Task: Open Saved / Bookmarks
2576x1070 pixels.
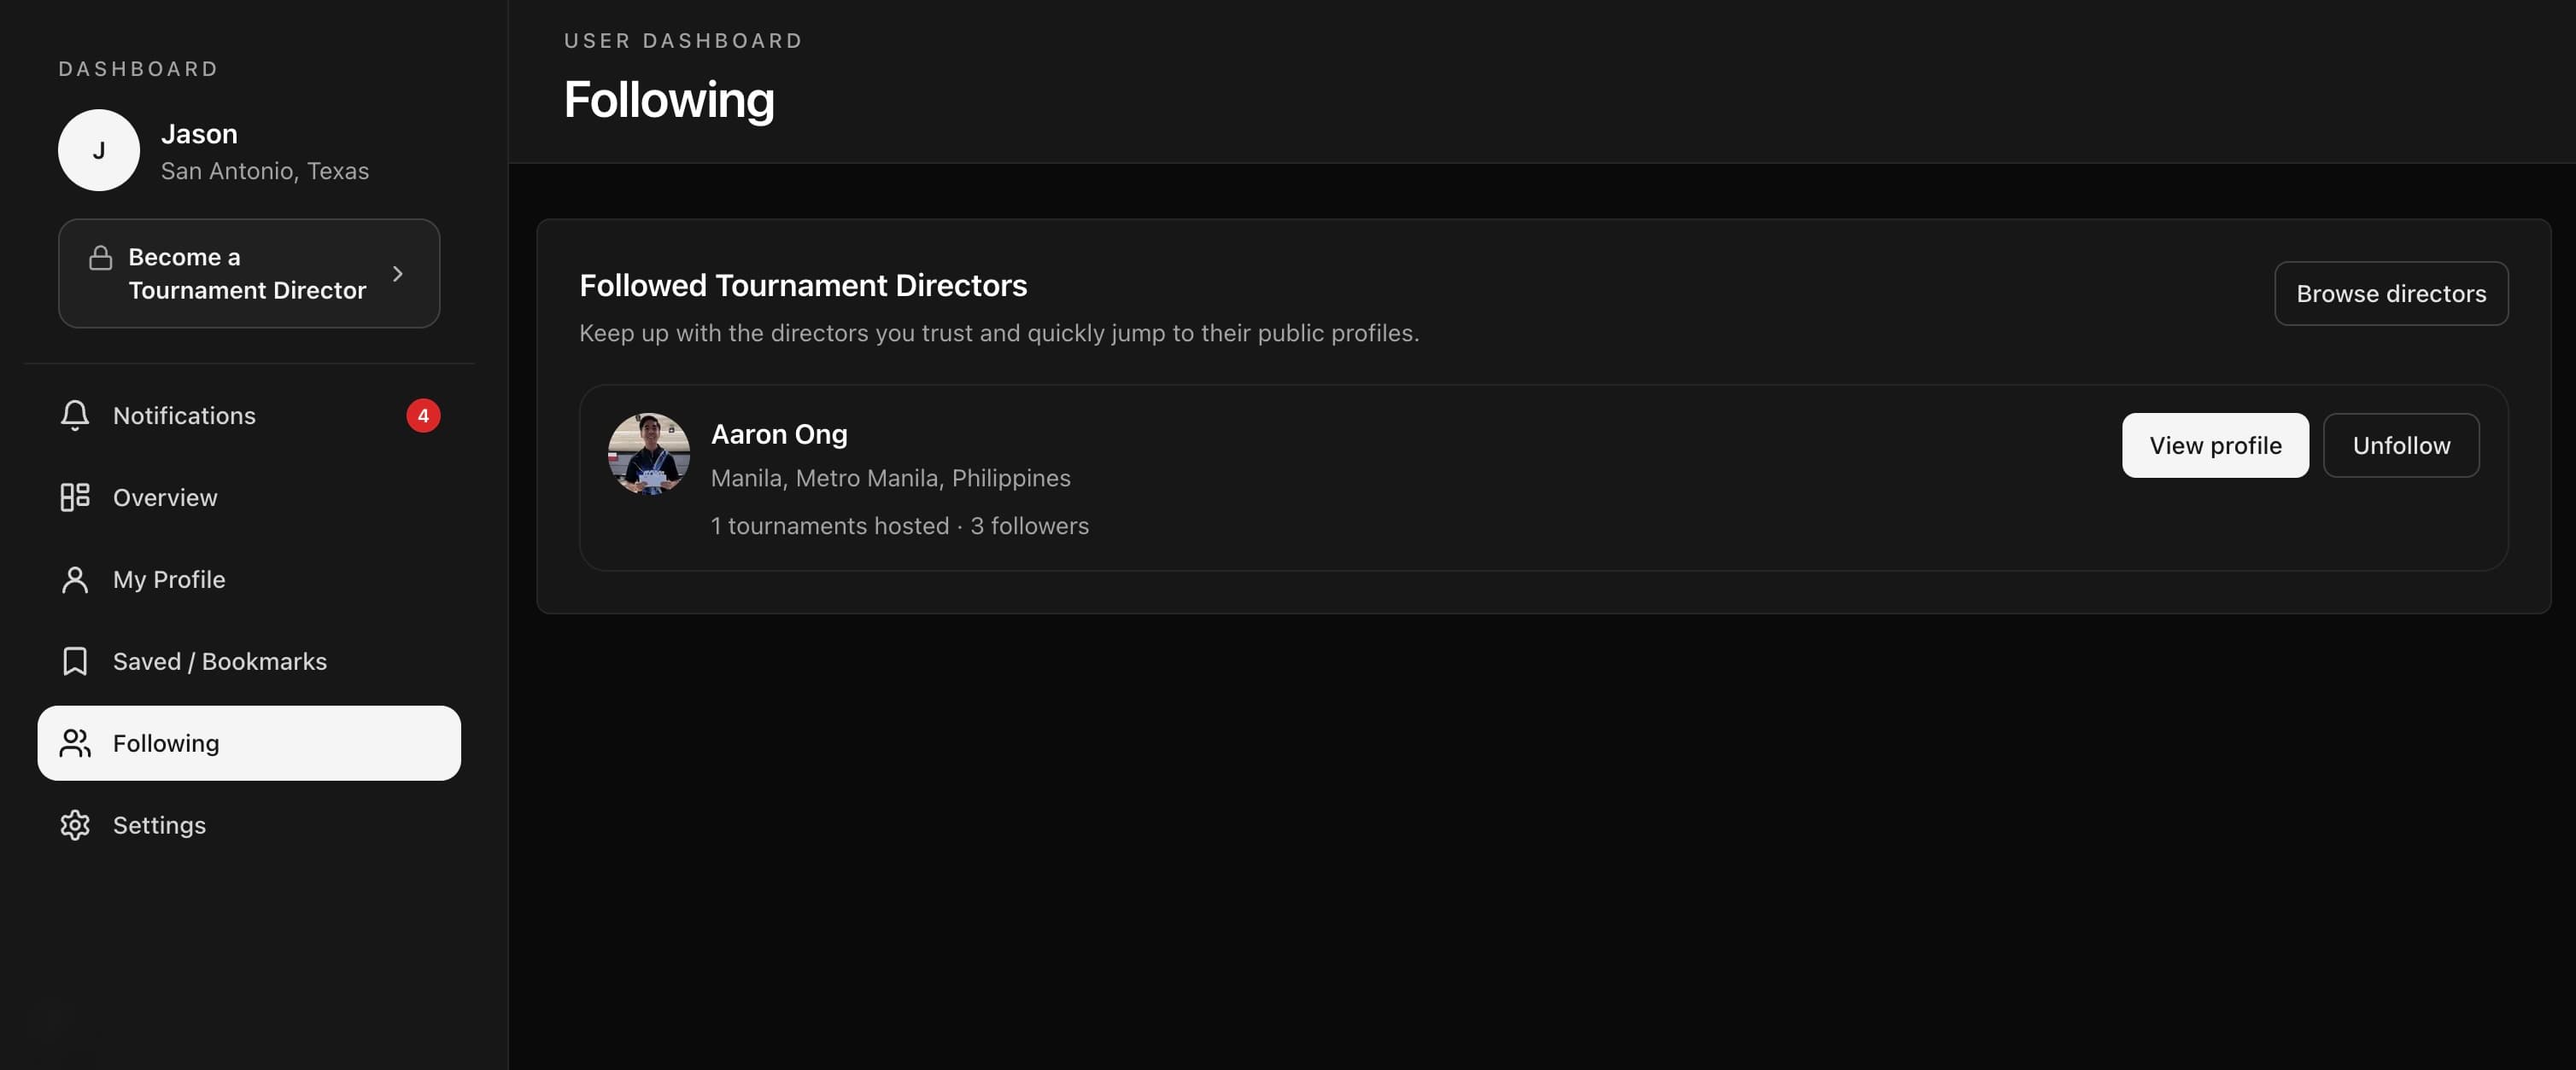Action: pos(249,661)
